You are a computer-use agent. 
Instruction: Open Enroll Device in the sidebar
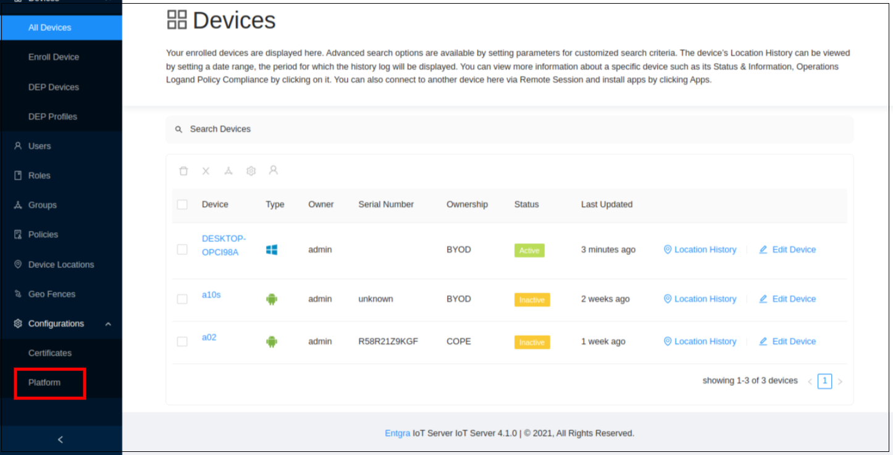point(54,57)
